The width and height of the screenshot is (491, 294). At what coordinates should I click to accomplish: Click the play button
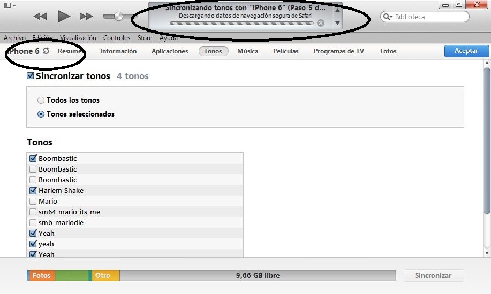(64, 16)
